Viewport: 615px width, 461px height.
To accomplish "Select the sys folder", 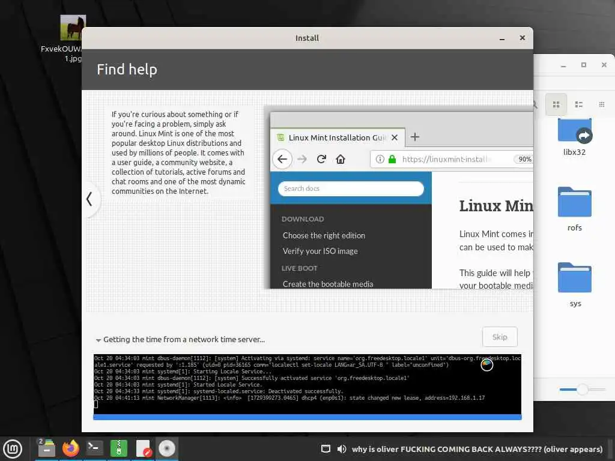I will pyautogui.click(x=575, y=285).
